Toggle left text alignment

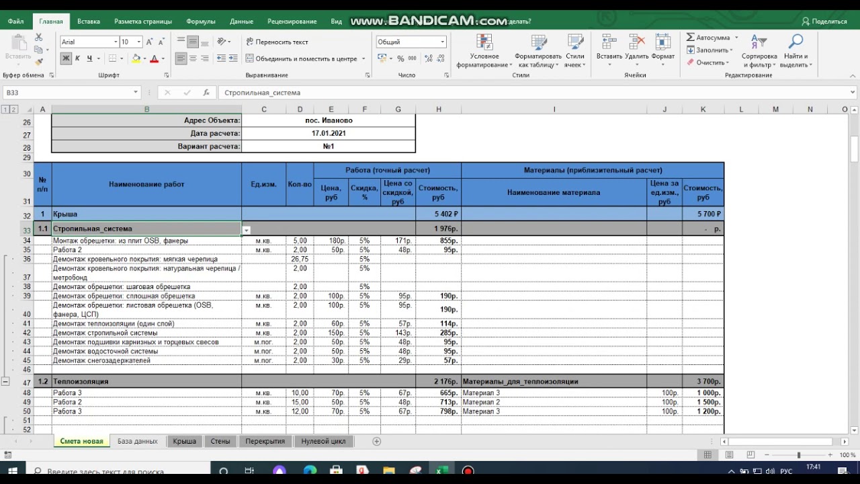(181, 58)
